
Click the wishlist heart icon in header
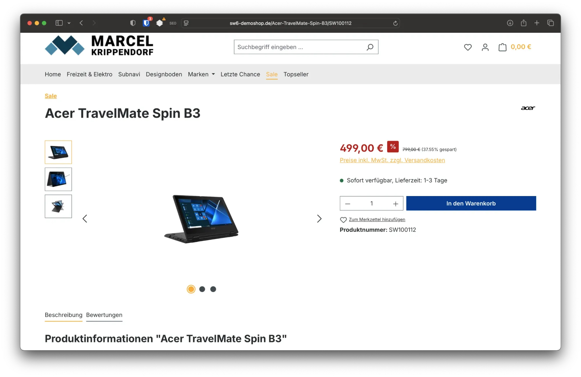click(x=468, y=47)
